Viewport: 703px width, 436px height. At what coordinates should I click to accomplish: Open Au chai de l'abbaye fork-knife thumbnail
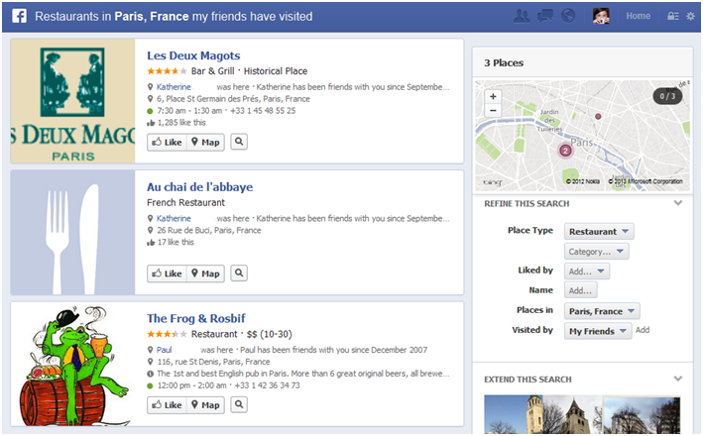(73, 232)
